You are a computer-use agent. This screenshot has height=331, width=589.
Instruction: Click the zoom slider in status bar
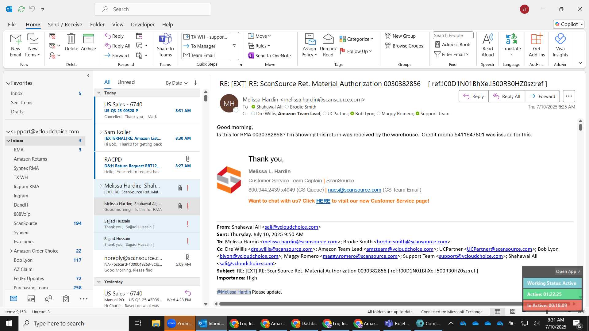[547, 312]
